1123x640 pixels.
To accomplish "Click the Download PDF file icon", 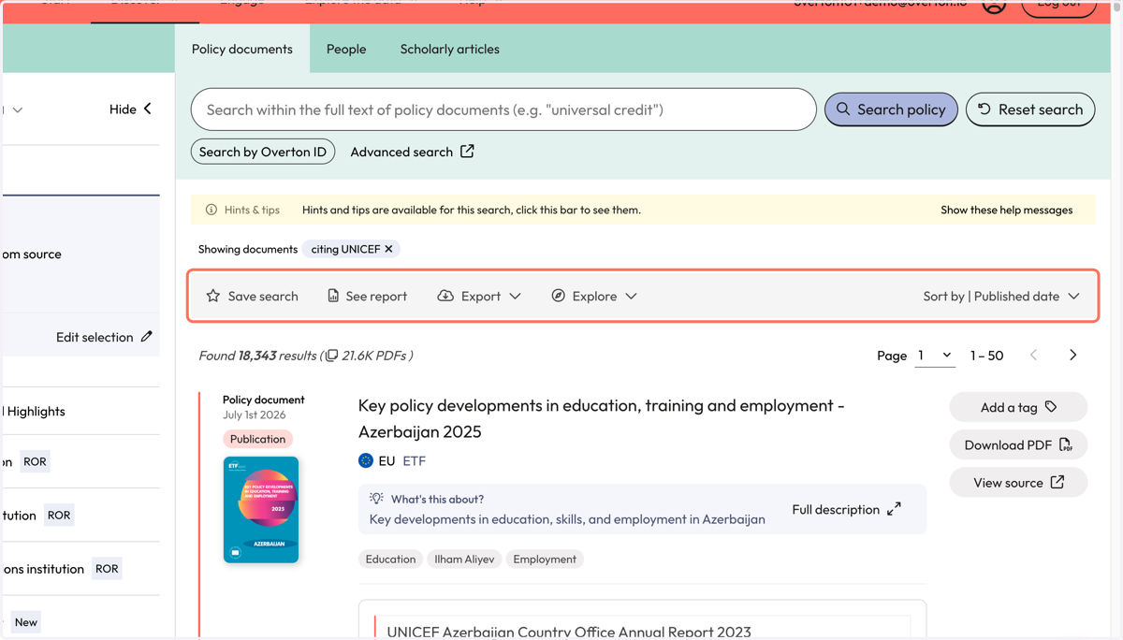I will 1066,444.
